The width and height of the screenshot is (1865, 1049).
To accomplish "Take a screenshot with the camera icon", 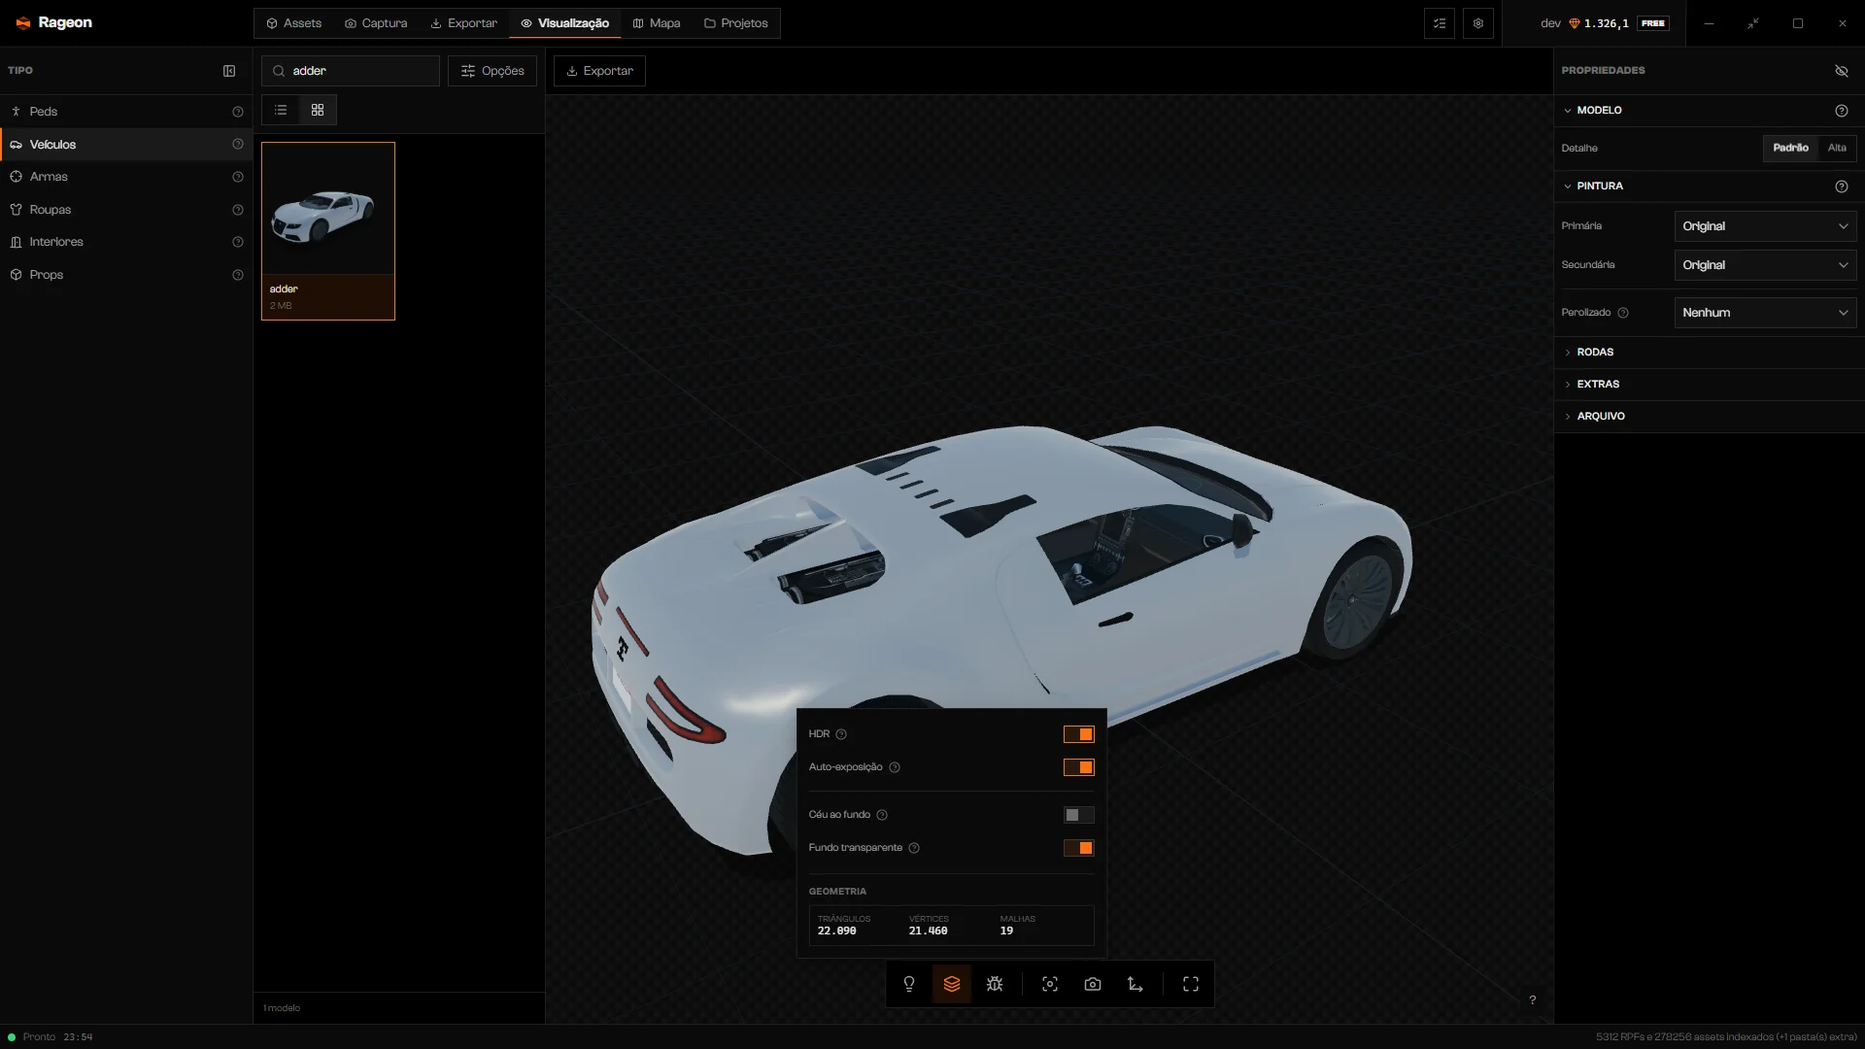I will point(1093,984).
